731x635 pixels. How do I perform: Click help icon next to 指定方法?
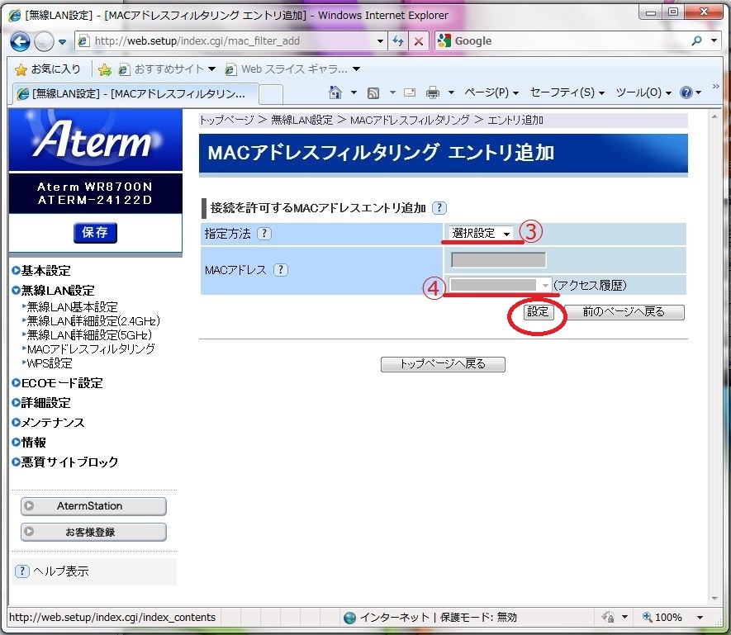coord(264,234)
